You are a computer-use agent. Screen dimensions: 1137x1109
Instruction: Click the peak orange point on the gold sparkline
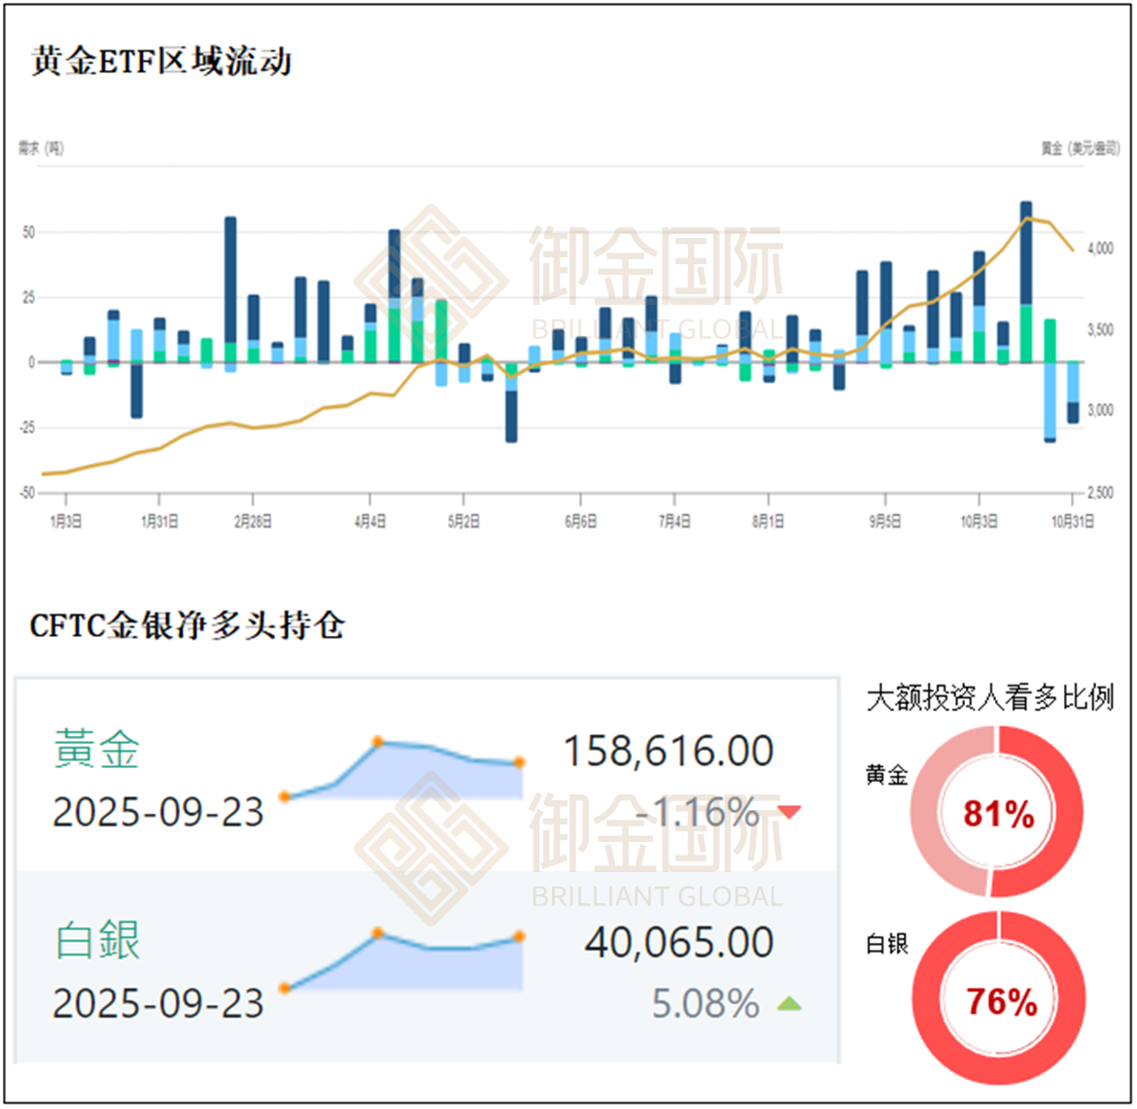pos(378,743)
